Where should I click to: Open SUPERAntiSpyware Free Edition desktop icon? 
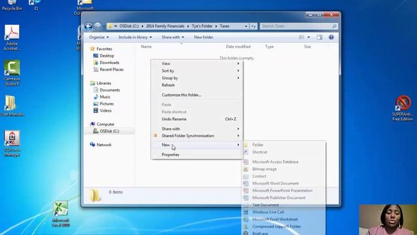tap(403, 108)
